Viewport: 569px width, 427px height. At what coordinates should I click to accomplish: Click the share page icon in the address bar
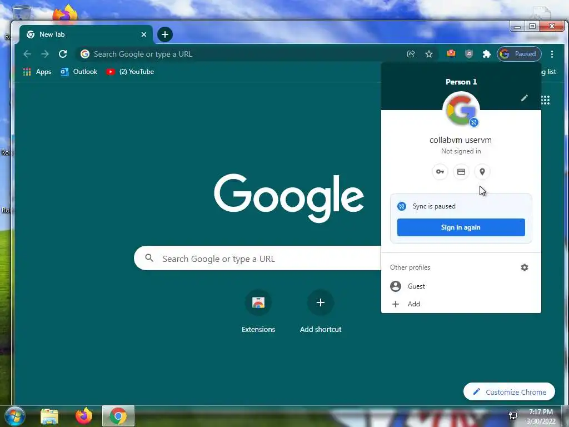[x=411, y=54]
